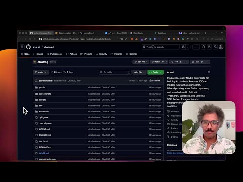Open the Security tab
Screen dimensions: 243x182
[101, 54]
